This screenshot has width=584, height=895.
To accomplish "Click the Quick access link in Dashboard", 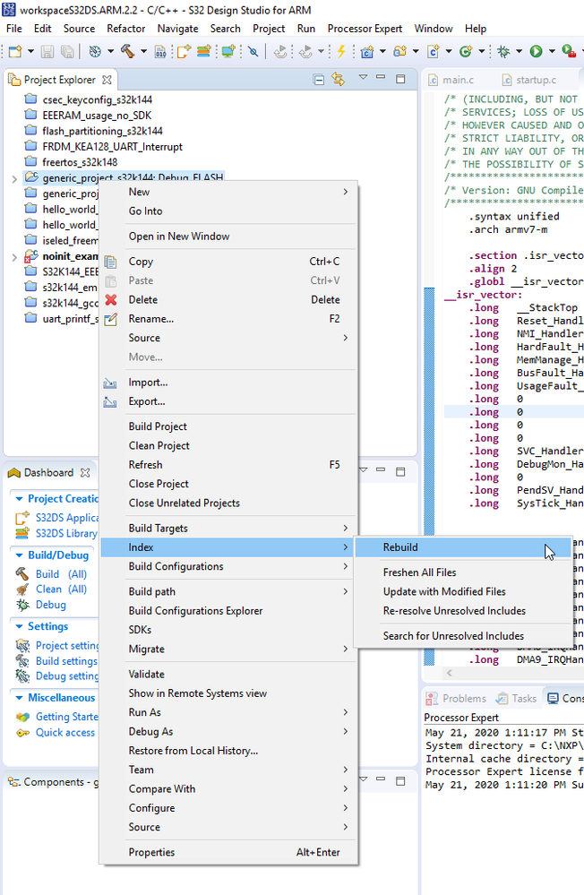I will coord(65,733).
